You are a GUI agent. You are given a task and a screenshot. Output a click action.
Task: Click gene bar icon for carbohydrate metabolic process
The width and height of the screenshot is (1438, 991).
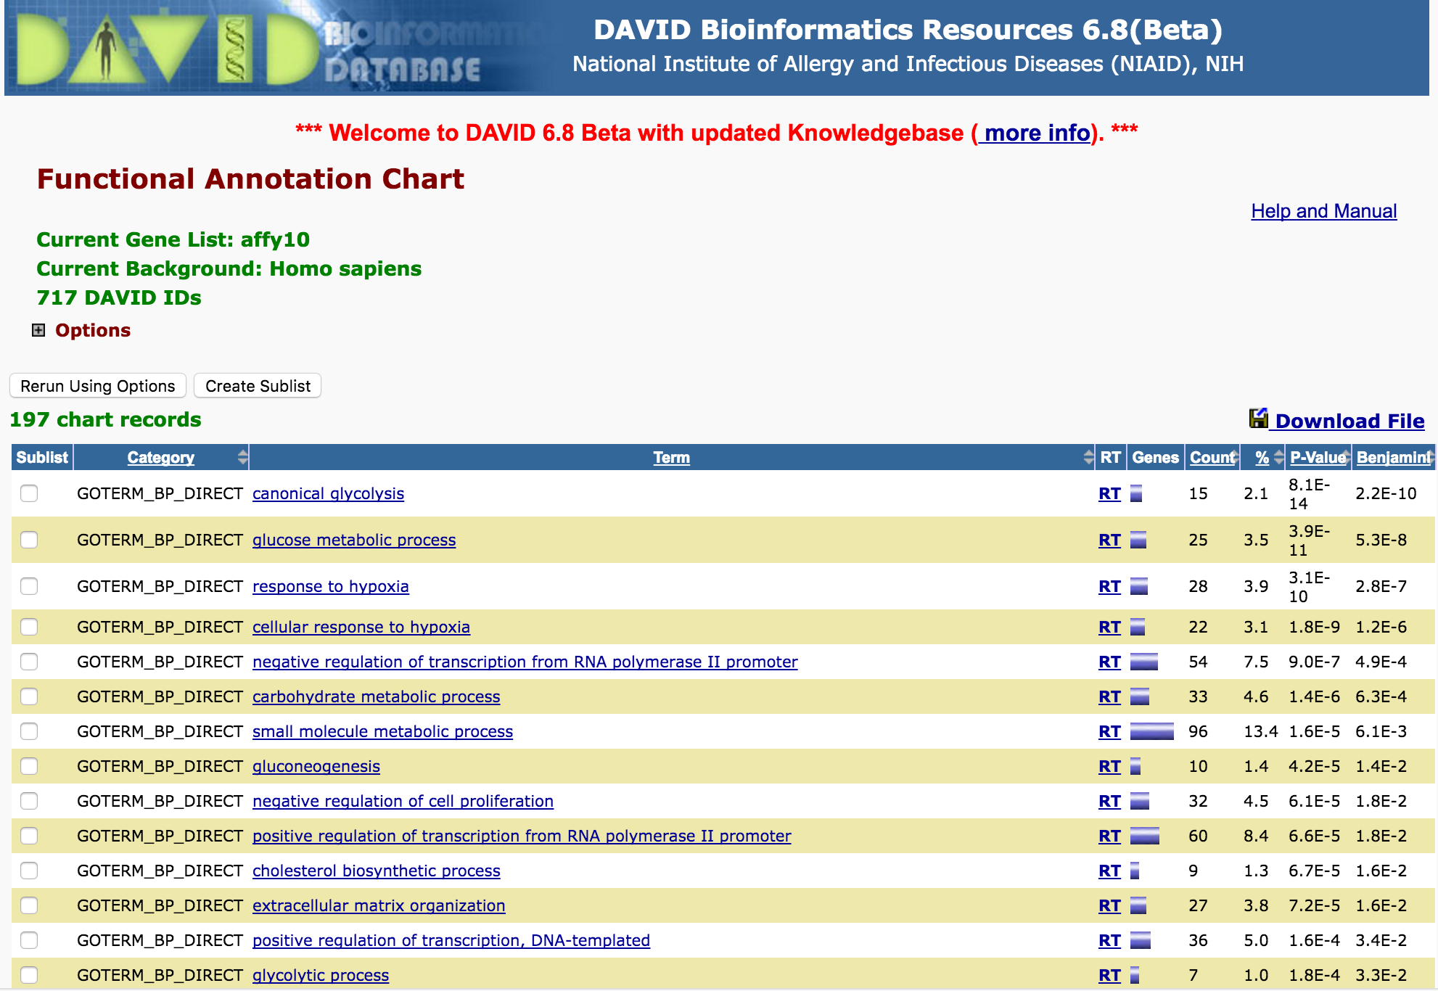coord(1140,696)
